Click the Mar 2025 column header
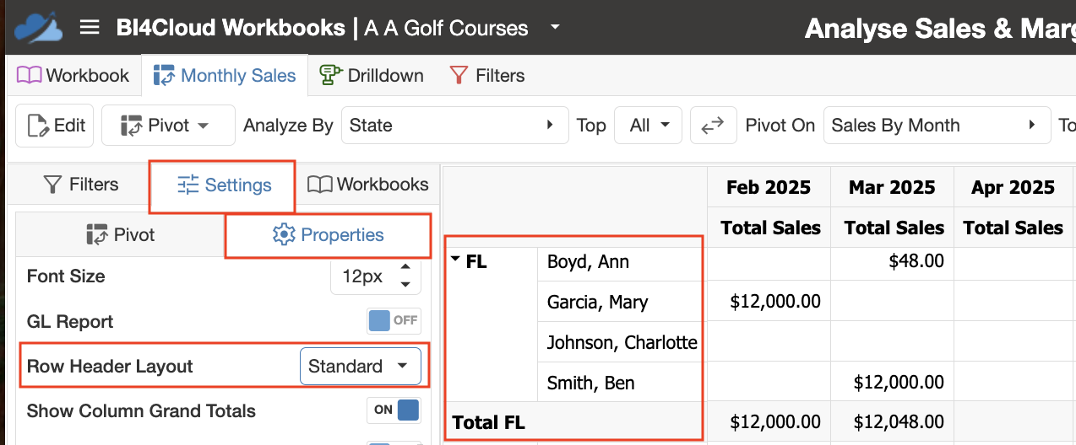Viewport: 1076px width, 445px height. pos(892,187)
